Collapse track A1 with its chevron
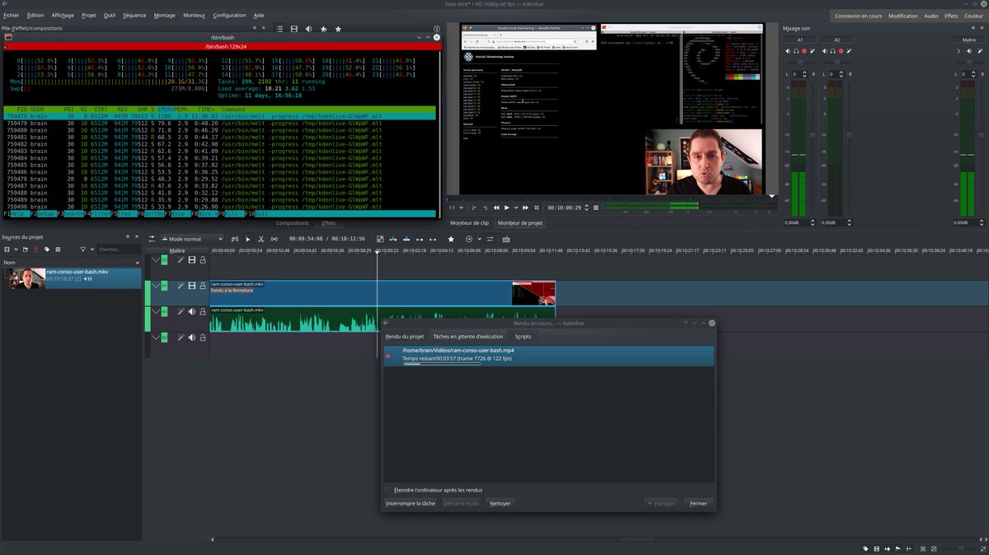The width and height of the screenshot is (989, 555). click(x=156, y=311)
